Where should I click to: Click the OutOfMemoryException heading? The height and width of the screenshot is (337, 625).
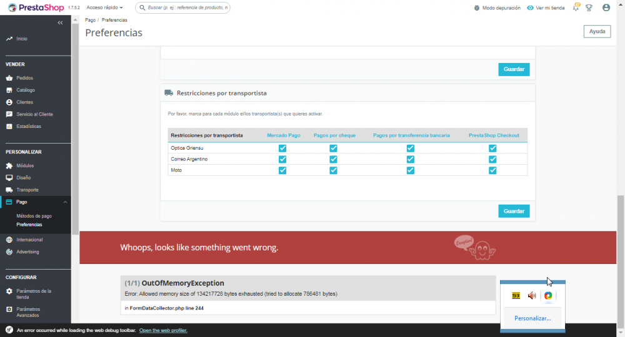(182, 283)
